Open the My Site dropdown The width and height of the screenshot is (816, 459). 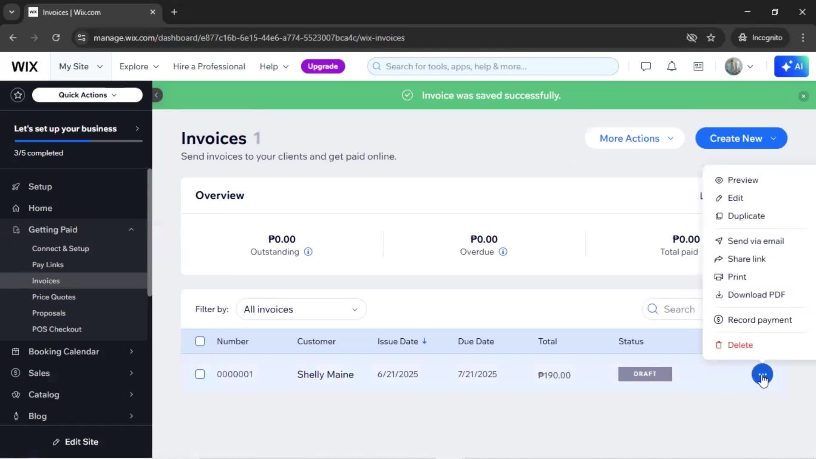coord(81,66)
